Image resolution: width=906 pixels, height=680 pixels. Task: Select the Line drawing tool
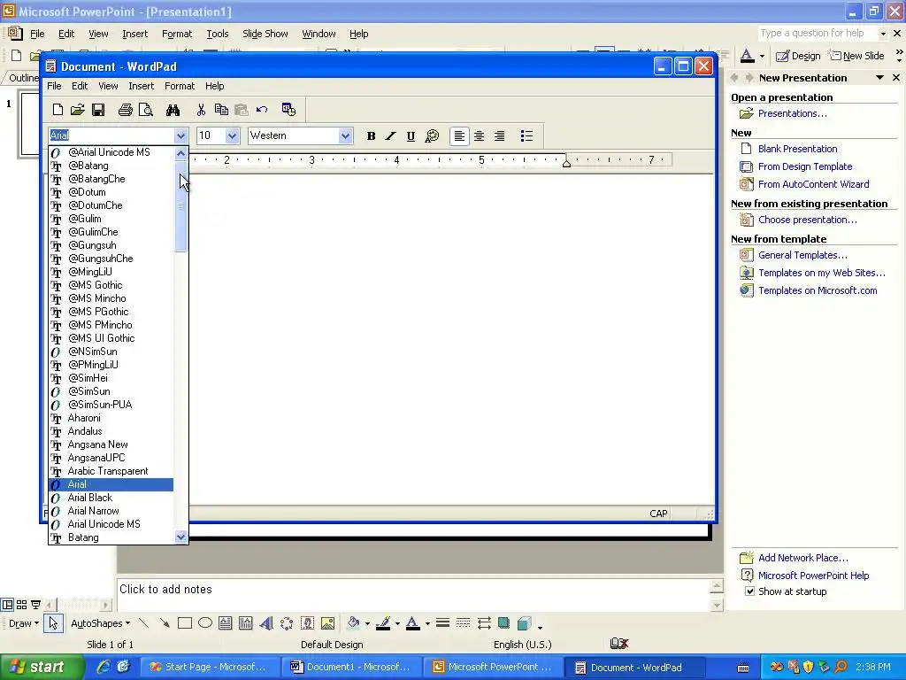coord(144,623)
